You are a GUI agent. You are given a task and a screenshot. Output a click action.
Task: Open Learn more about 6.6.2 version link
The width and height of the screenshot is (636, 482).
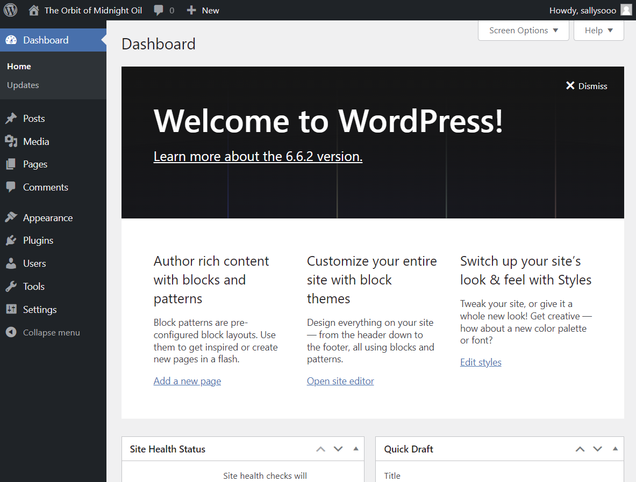[x=258, y=156]
